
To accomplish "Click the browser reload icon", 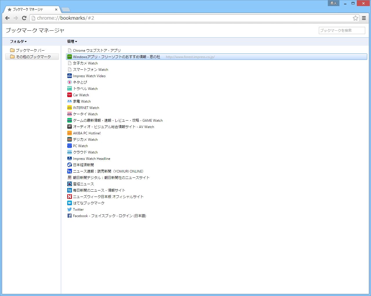I will point(24,18).
